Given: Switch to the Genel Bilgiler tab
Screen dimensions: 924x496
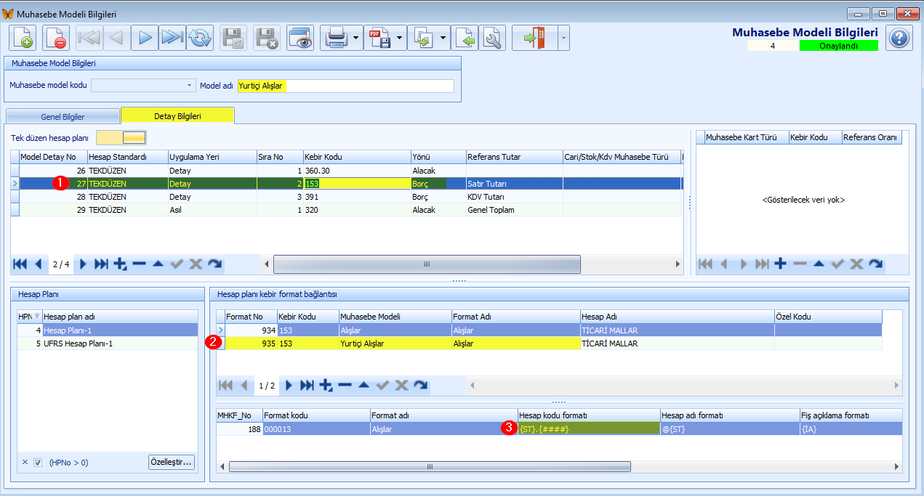Looking at the screenshot, I should (62, 116).
